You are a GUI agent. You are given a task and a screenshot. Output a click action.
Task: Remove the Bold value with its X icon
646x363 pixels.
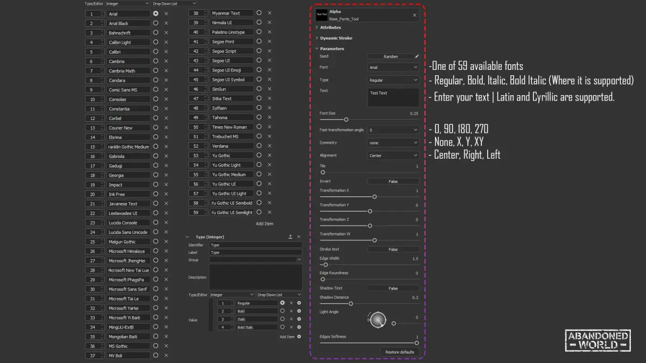coord(291,311)
